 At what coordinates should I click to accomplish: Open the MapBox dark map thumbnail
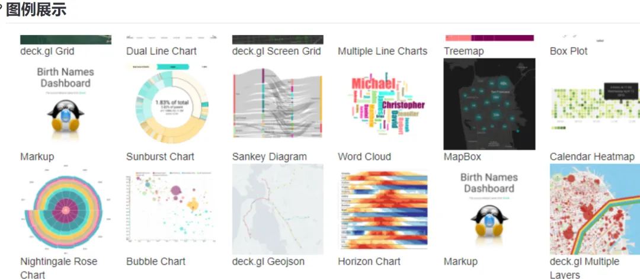(489, 104)
